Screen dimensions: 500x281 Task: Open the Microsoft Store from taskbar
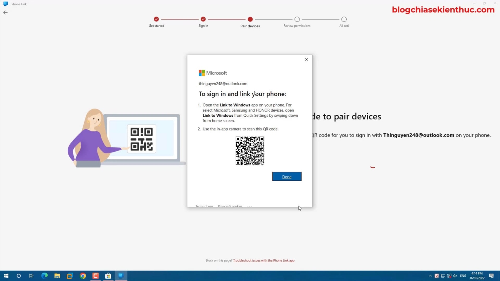click(108, 276)
